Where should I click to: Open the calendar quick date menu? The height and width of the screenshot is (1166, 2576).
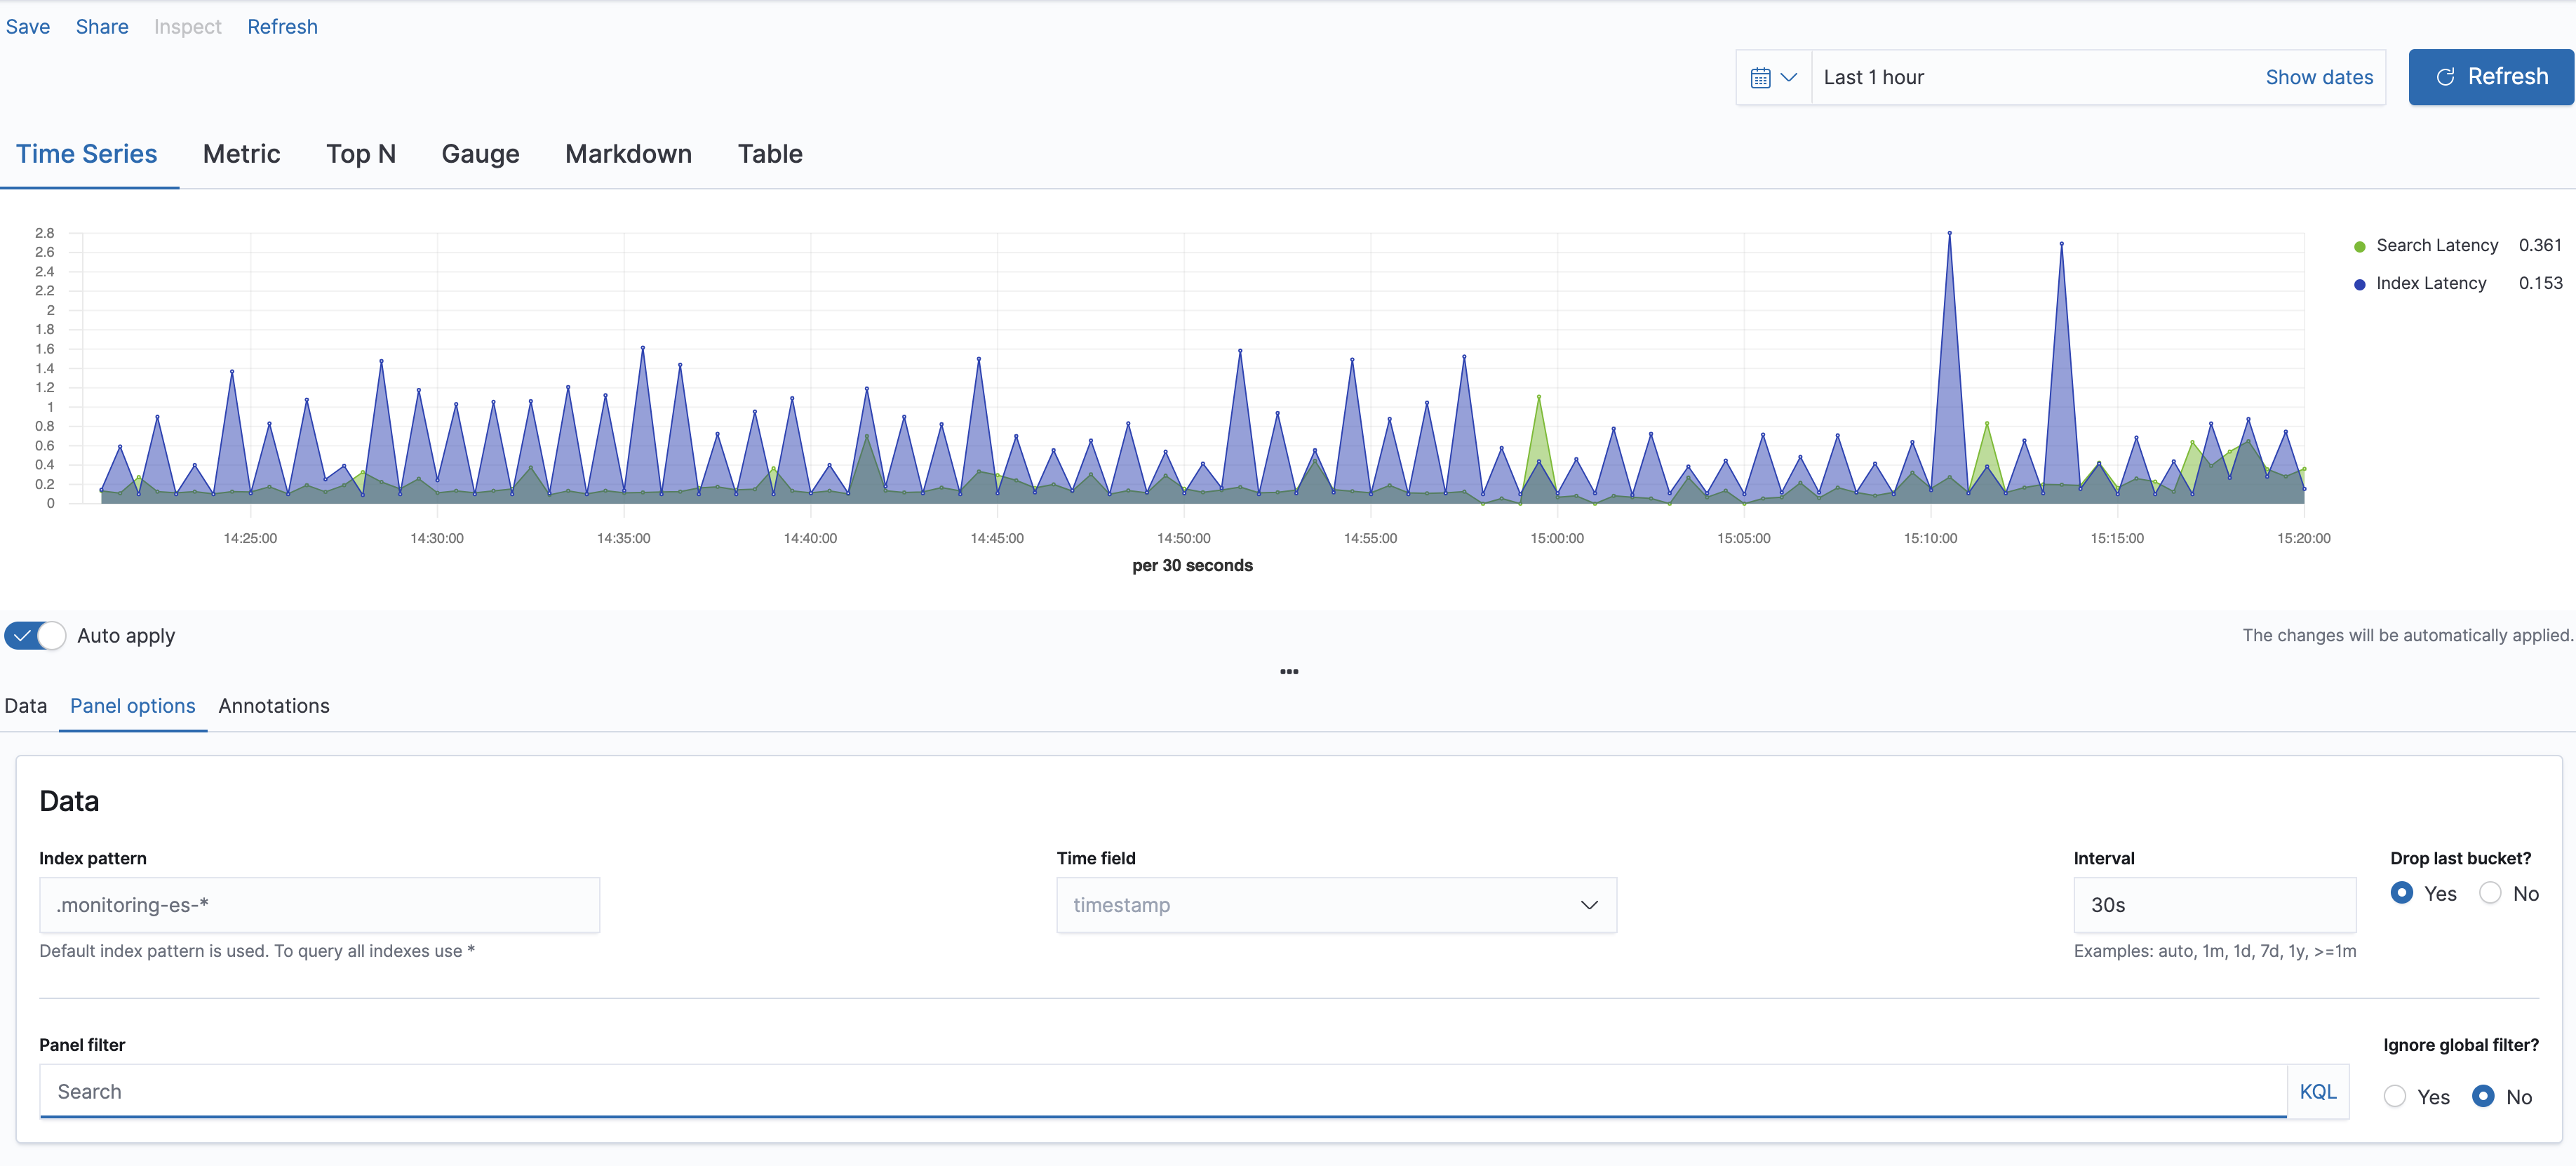click(1773, 77)
